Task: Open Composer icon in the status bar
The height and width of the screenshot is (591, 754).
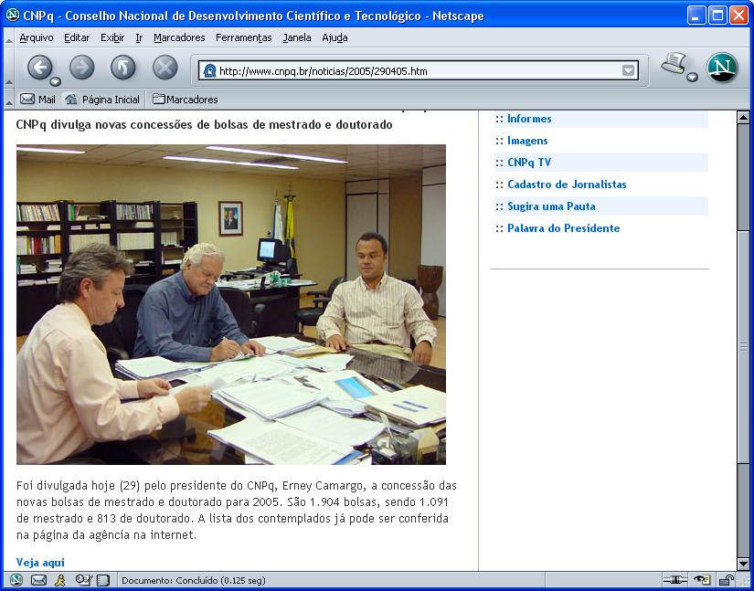Action: coord(84,580)
